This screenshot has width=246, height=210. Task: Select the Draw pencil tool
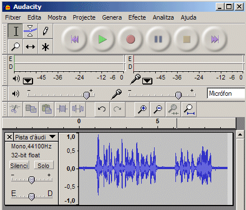point(45,31)
